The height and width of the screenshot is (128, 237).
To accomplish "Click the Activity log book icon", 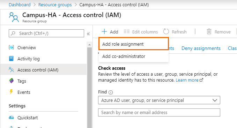I will click(11, 59).
